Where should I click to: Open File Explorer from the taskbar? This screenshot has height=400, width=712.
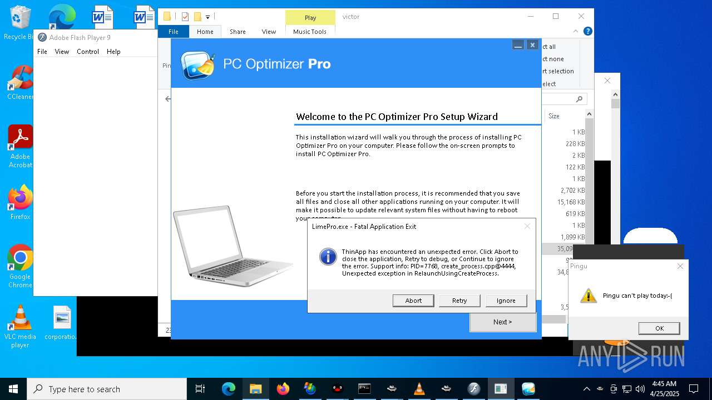click(x=255, y=389)
